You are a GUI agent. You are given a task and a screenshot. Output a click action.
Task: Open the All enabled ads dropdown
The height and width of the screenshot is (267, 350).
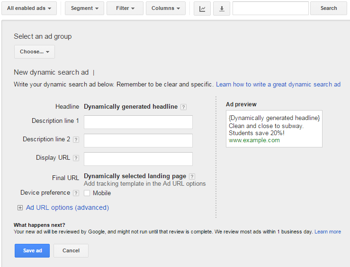click(29, 9)
